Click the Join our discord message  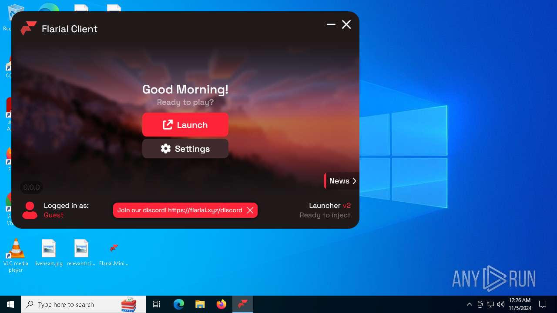point(180,210)
